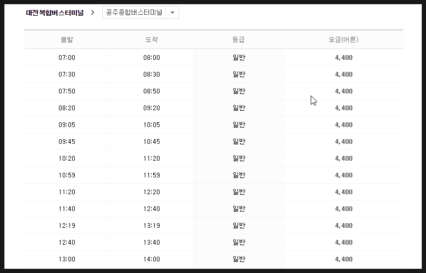
Task: Choose the 09:45 departure time
Action: click(67, 141)
